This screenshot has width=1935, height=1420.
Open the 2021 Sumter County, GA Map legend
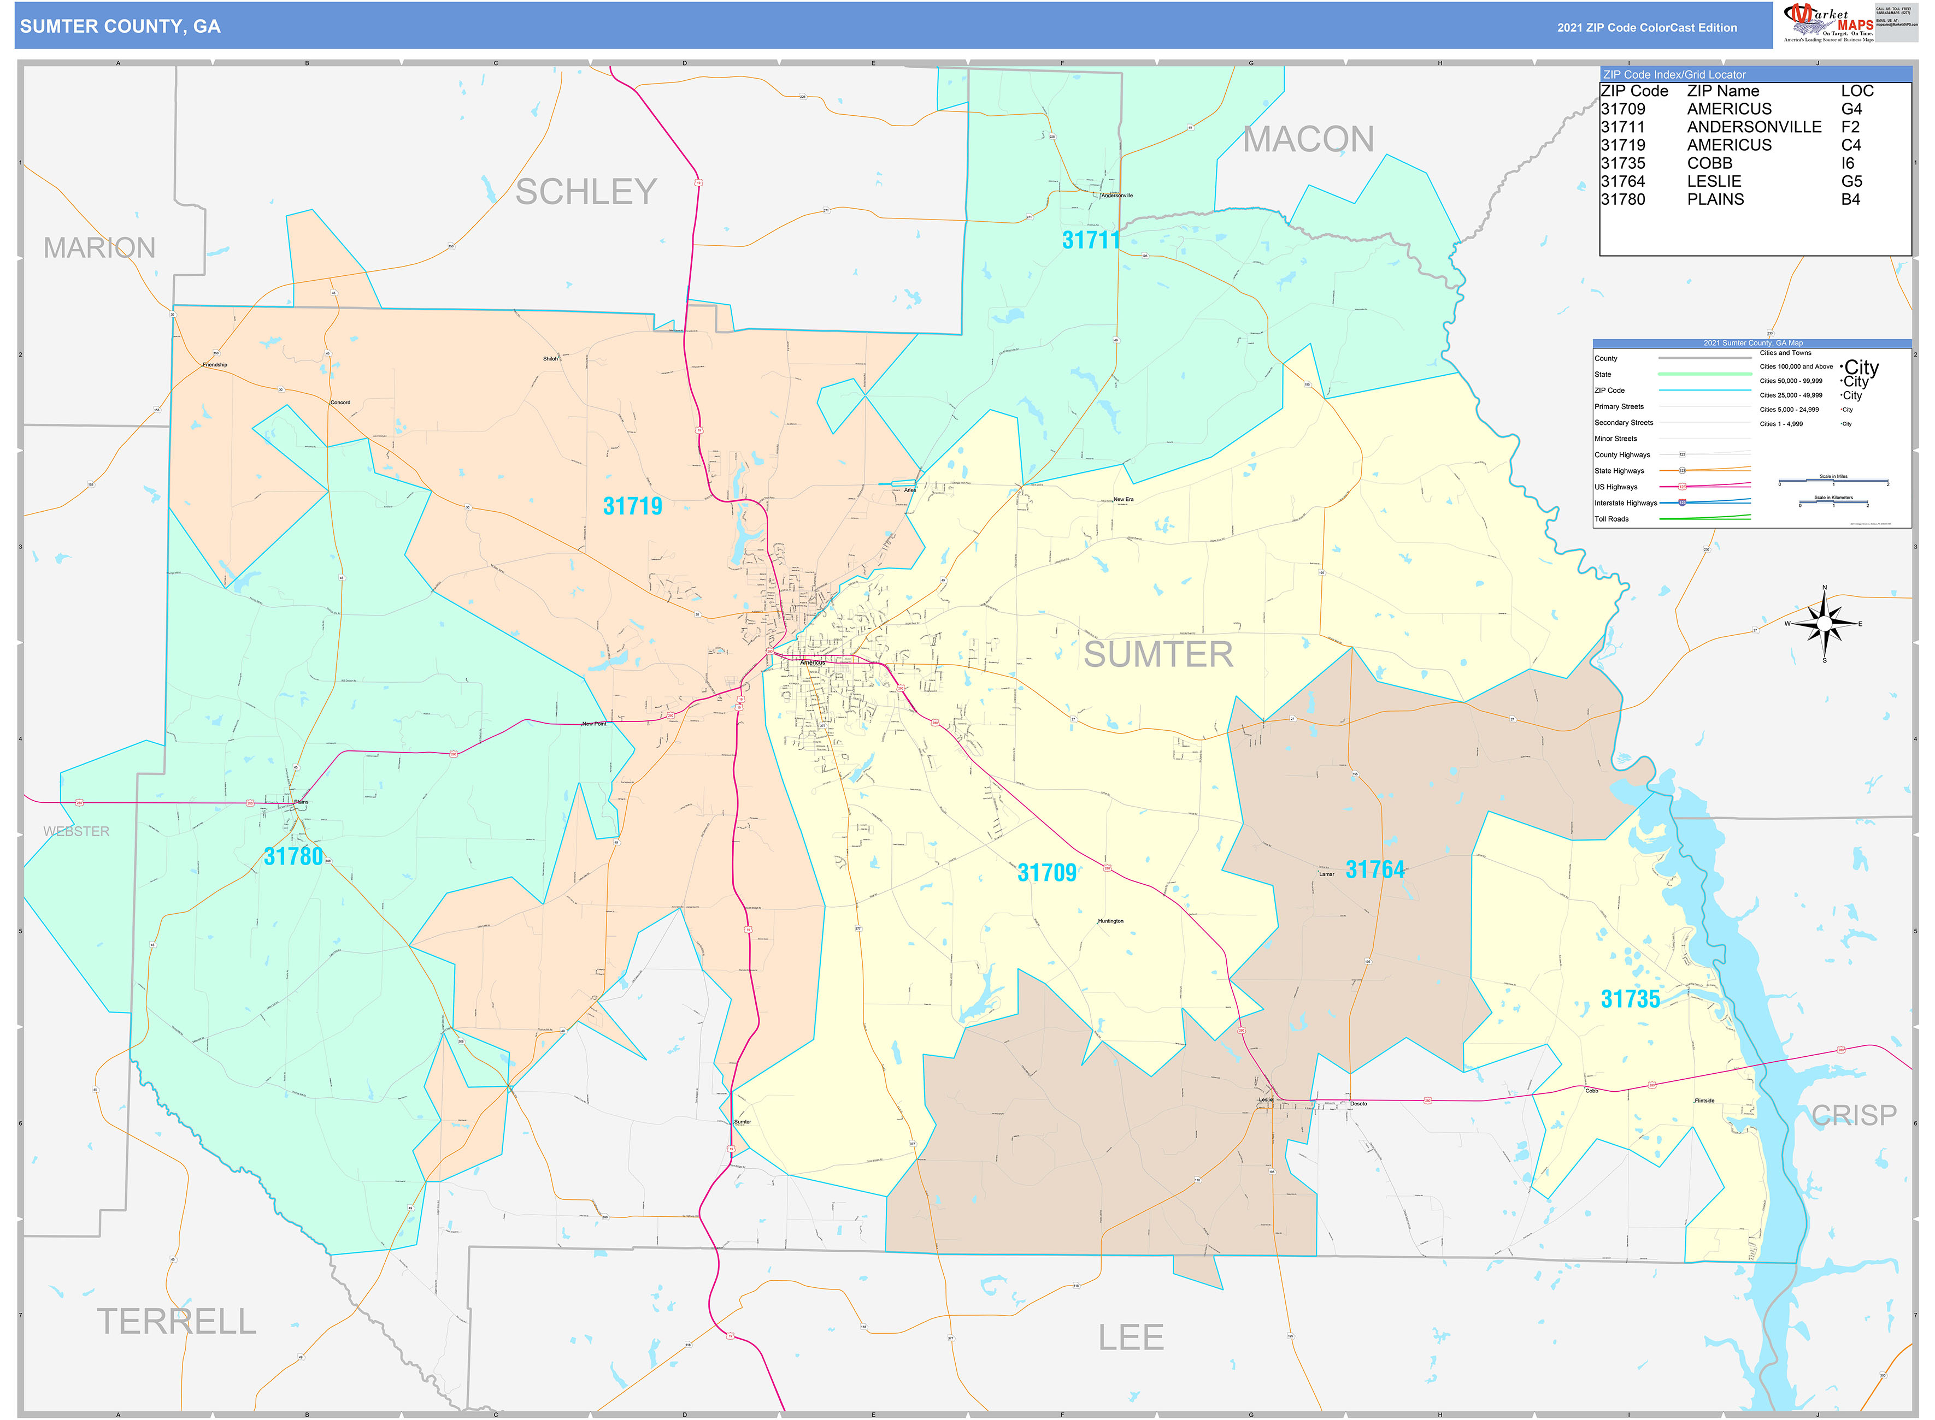coord(1754,343)
